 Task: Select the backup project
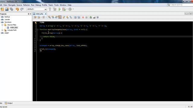pyautogui.click(x=7, y=17)
